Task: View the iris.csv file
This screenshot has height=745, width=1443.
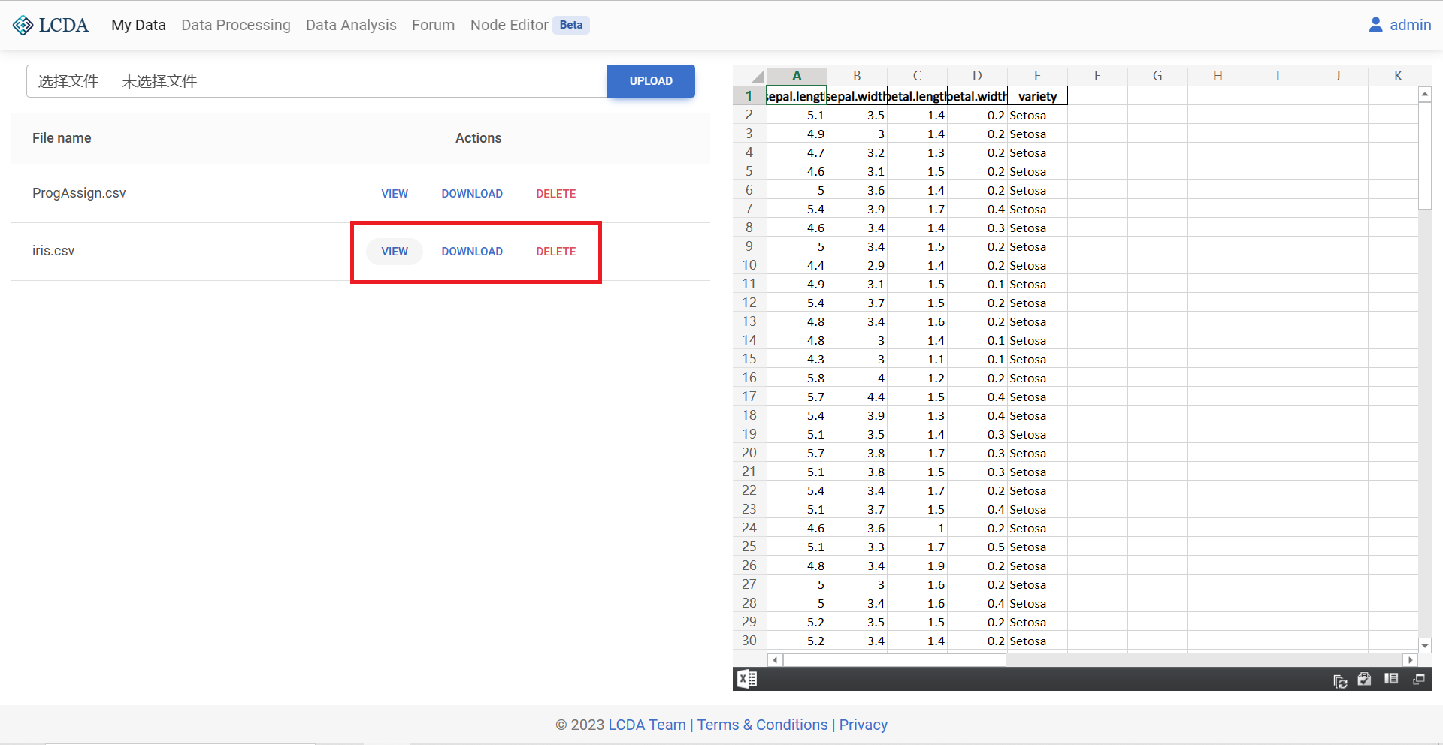Action: pyautogui.click(x=395, y=252)
